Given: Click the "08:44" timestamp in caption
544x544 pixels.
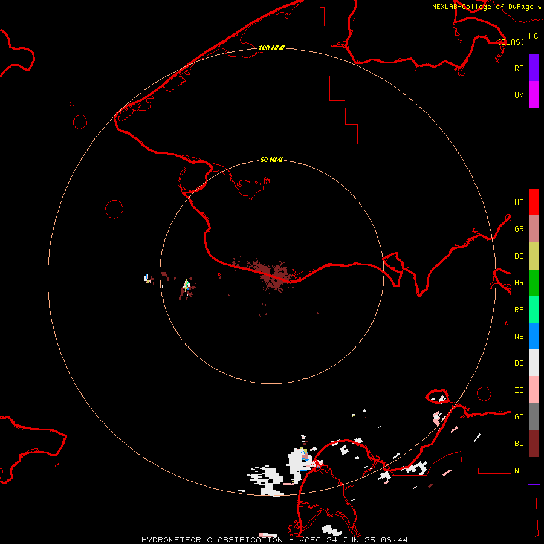Looking at the screenshot, I should tap(394, 540).
